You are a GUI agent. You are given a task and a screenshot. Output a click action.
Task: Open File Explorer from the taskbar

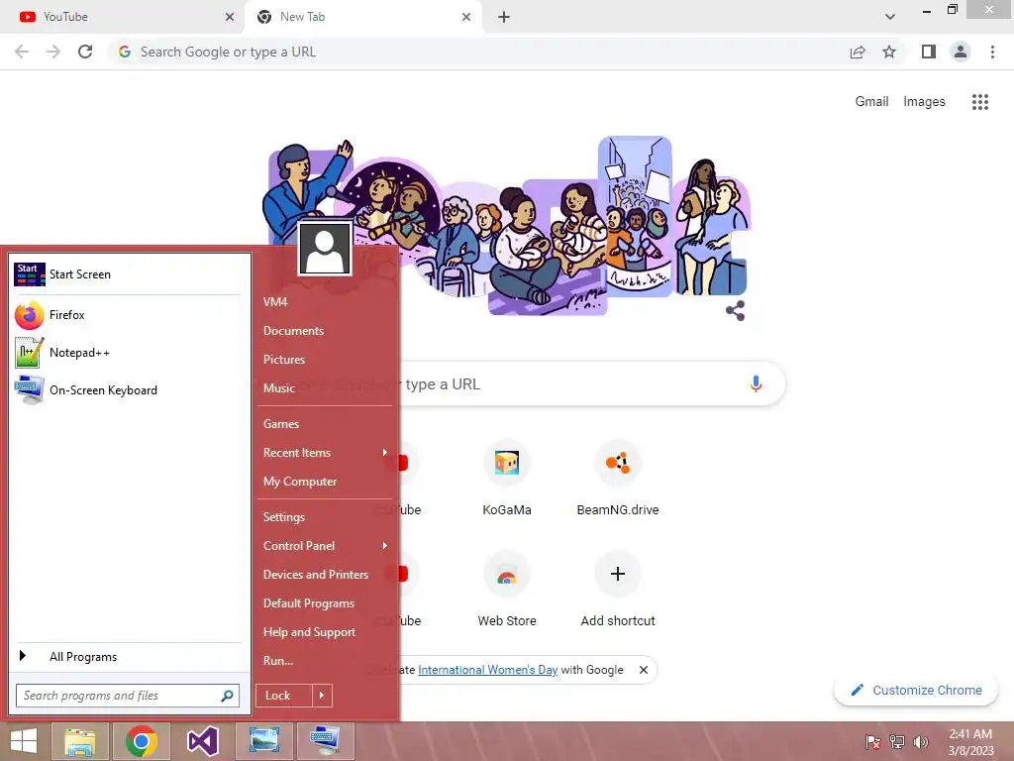coord(80,741)
